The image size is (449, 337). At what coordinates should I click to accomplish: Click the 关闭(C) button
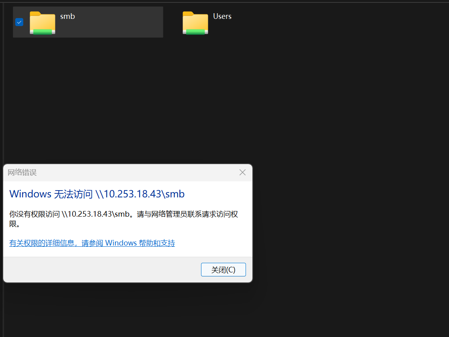coord(223,270)
